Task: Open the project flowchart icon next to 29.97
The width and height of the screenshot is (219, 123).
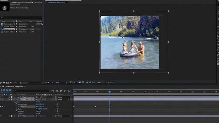Action: (42, 24)
